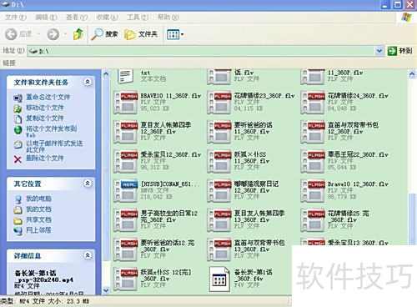
Task: Select the 花牌情缘25 完 file icon
Action: (x=313, y=220)
